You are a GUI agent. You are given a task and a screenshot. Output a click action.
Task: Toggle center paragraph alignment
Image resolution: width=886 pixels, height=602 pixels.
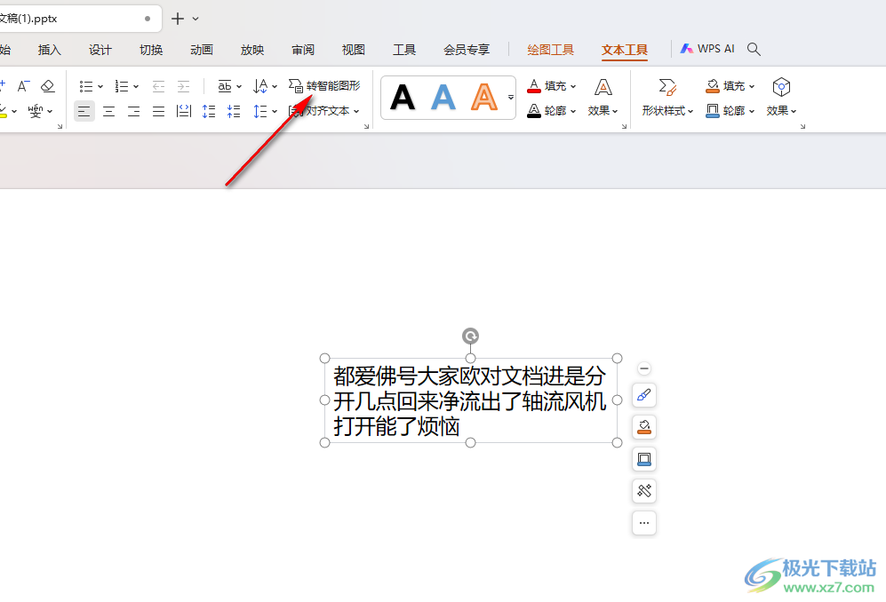point(109,111)
